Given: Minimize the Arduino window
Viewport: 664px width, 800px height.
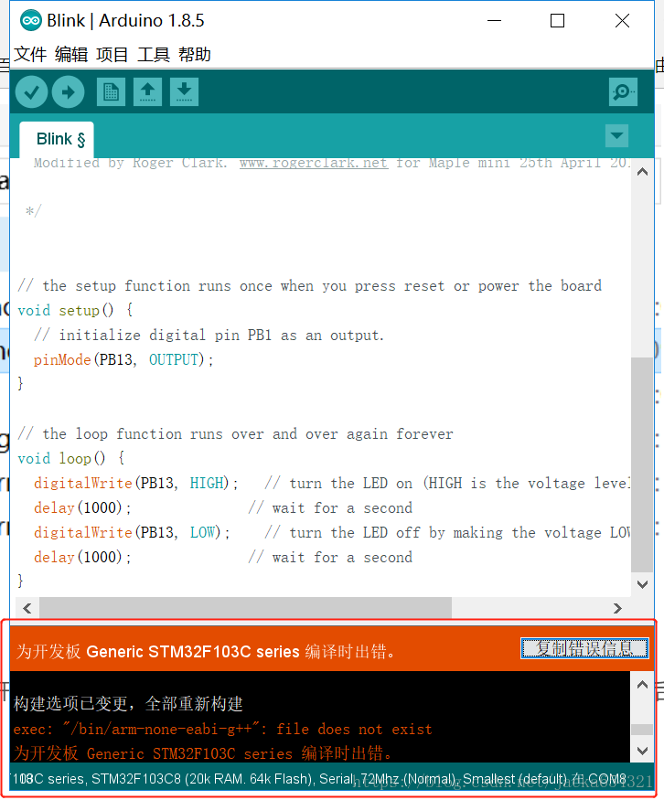Looking at the screenshot, I should pos(494,21).
